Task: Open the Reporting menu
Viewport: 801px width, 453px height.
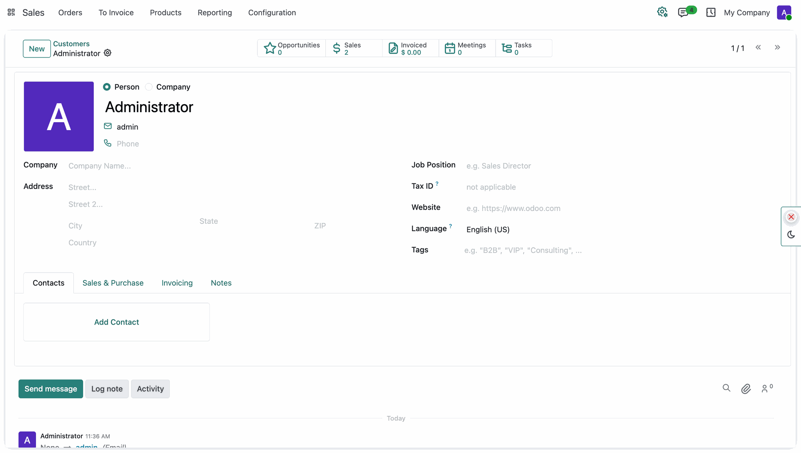Action: (215, 13)
